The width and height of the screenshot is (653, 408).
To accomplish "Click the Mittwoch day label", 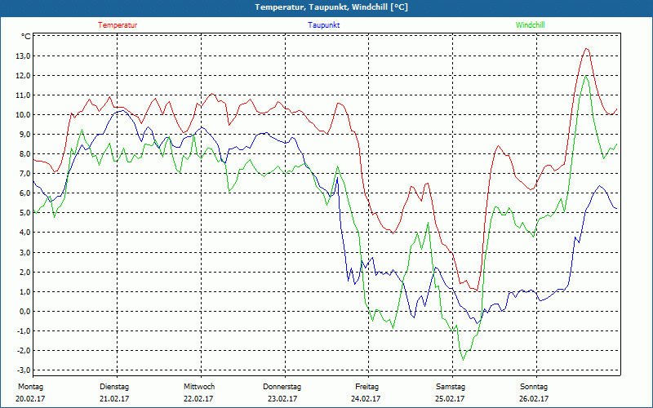I will [199, 387].
